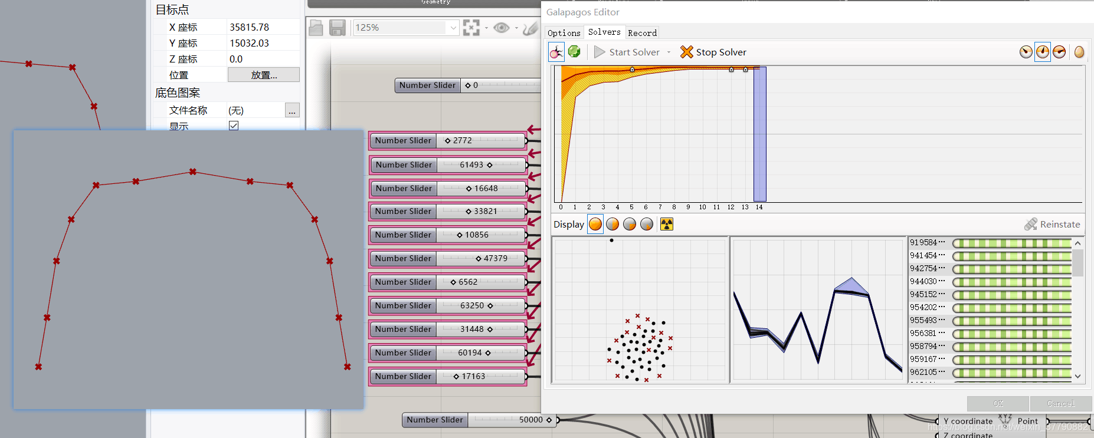The image size is (1094, 438).
Task: Open the 125% zoom combo box
Action: click(x=406, y=28)
